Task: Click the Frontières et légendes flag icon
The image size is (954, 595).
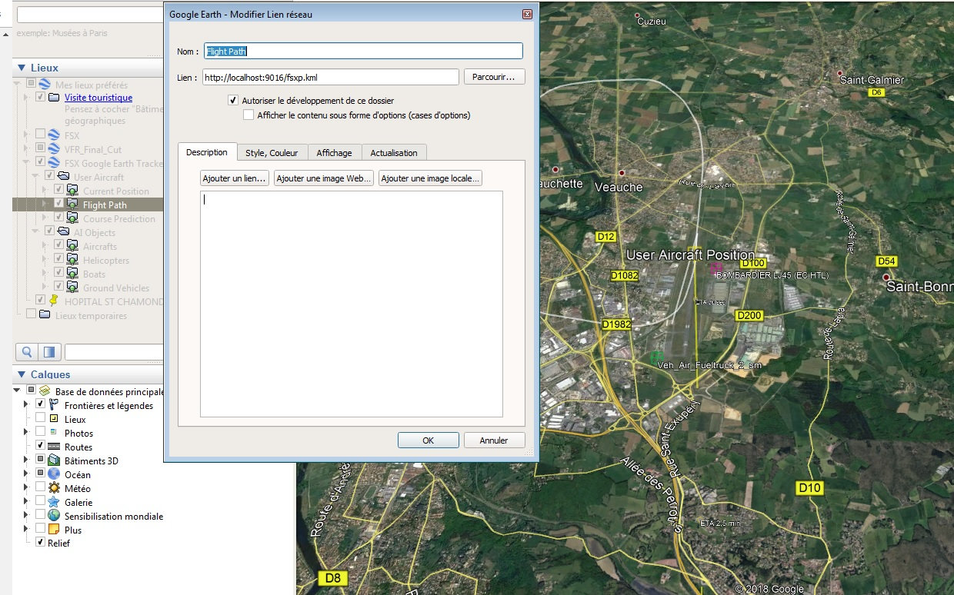Action: (x=54, y=406)
